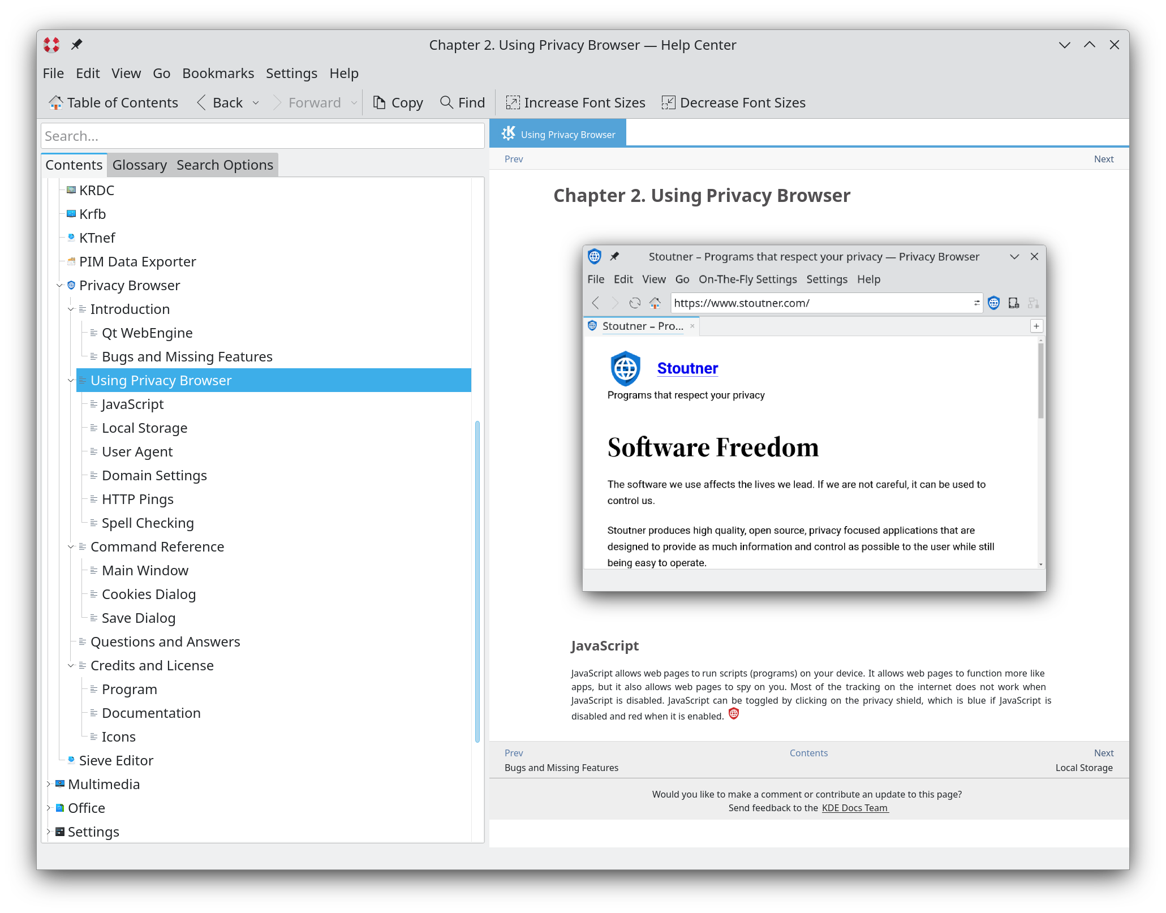The width and height of the screenshot is (1166, 913).
Task: Click the KDE logo in page header
Action: point(509,133)
